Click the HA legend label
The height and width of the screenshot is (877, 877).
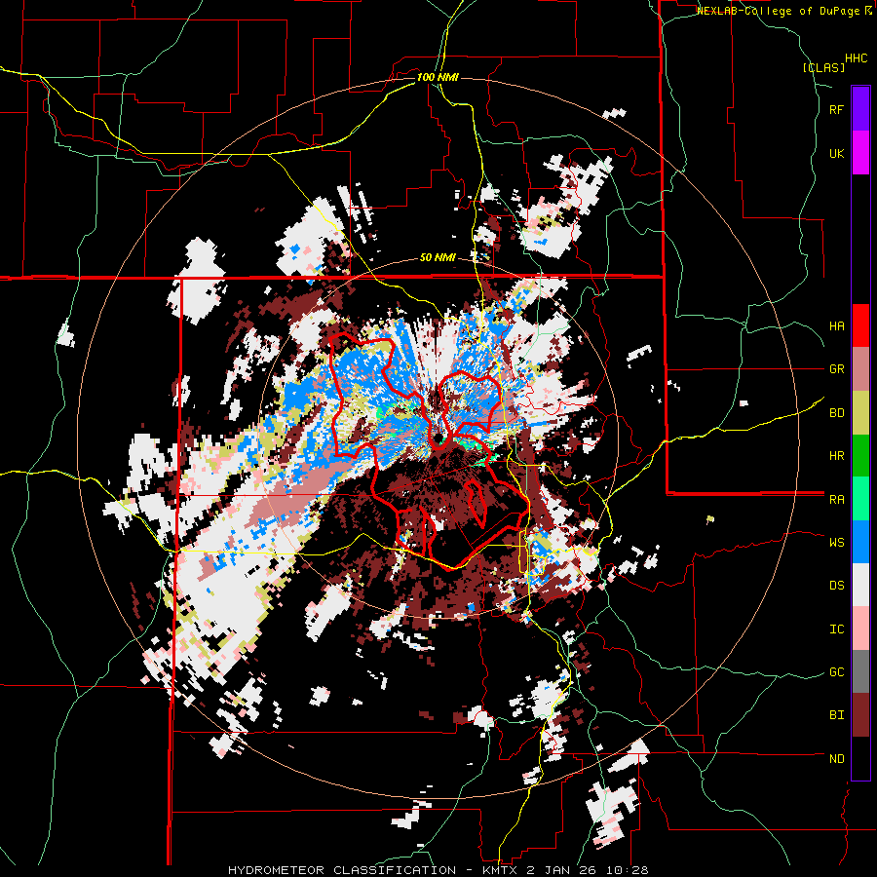836,326
